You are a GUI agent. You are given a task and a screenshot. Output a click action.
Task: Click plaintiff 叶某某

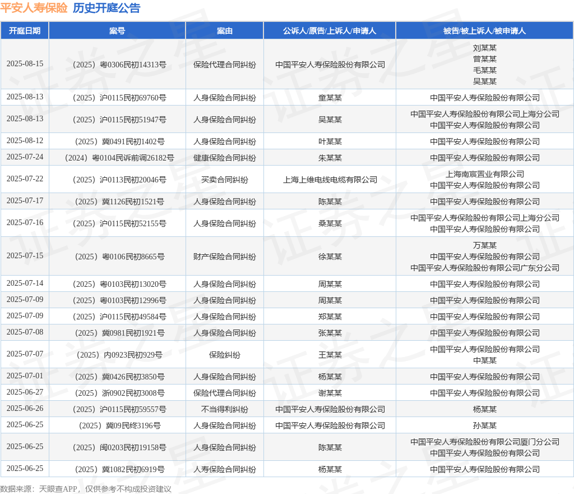coord(330,141)
